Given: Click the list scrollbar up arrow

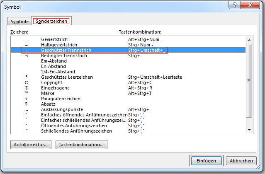Looking at the screenshot, I should (249, 40).
